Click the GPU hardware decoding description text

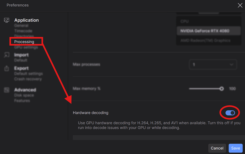[x=159, y=125]
